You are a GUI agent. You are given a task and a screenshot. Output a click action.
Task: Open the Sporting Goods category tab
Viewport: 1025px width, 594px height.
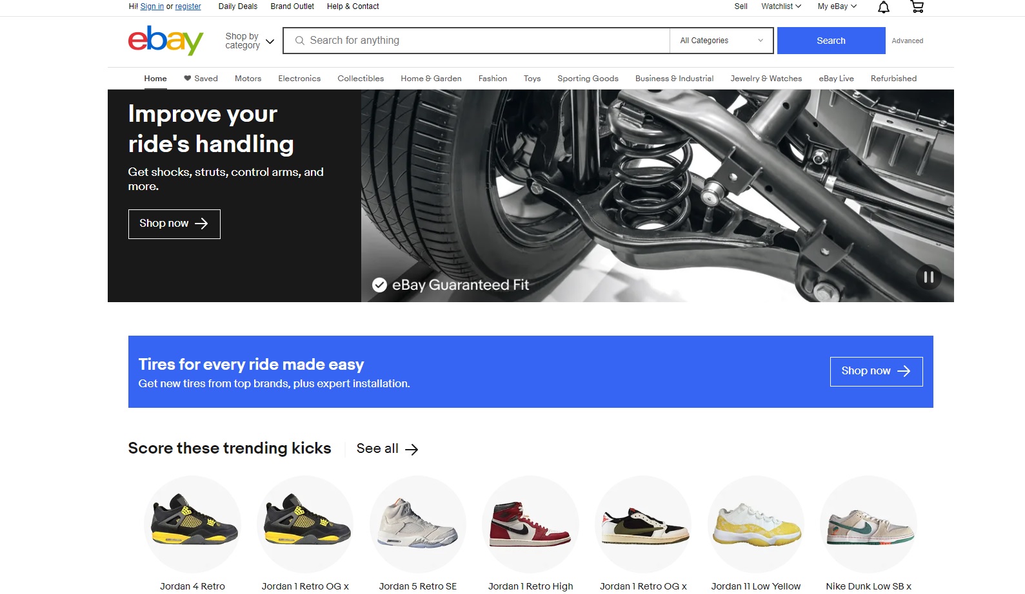(588, 79)
